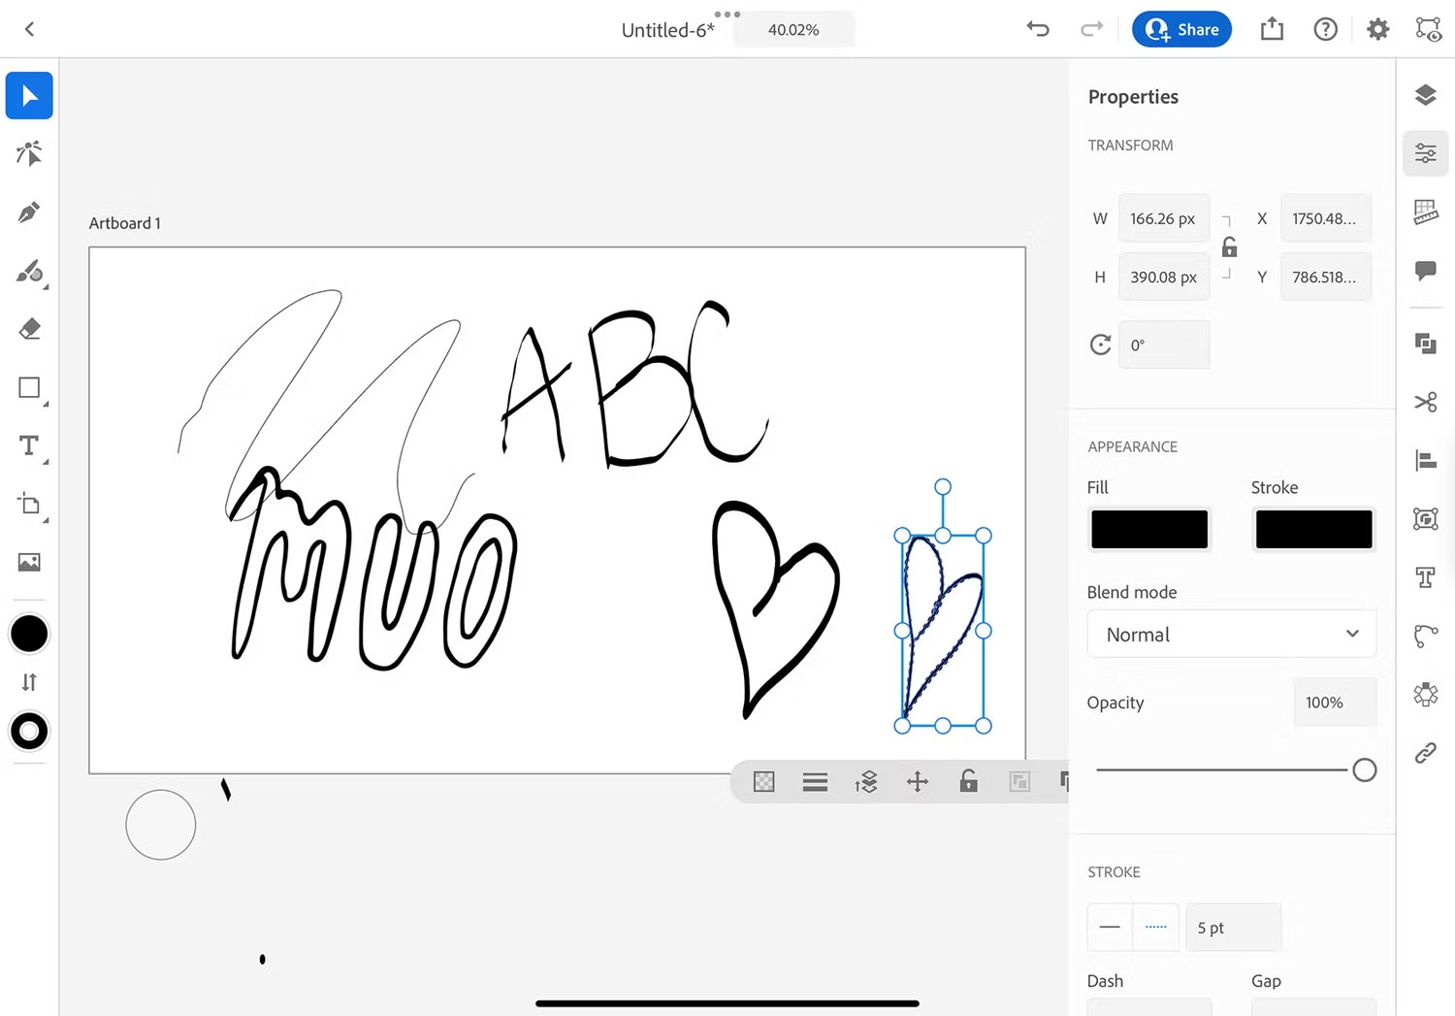1455x1016 pixels.
Task: Open the zoom percentage menu
Action: (792, 29)
